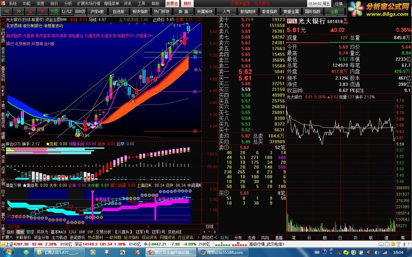Toggle the L1/L2 data button
The height and width of the screenshot is (257, 412).
coord(67,11)
